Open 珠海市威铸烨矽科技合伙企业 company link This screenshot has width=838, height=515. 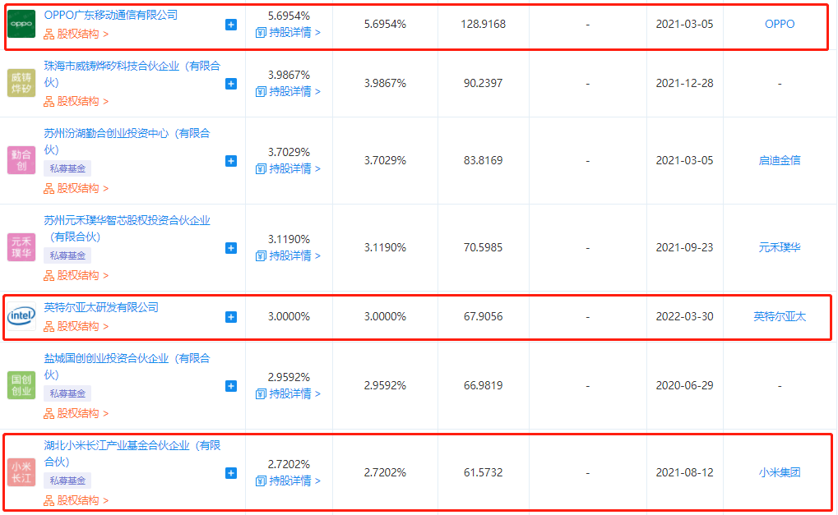[x=132, y=74]
